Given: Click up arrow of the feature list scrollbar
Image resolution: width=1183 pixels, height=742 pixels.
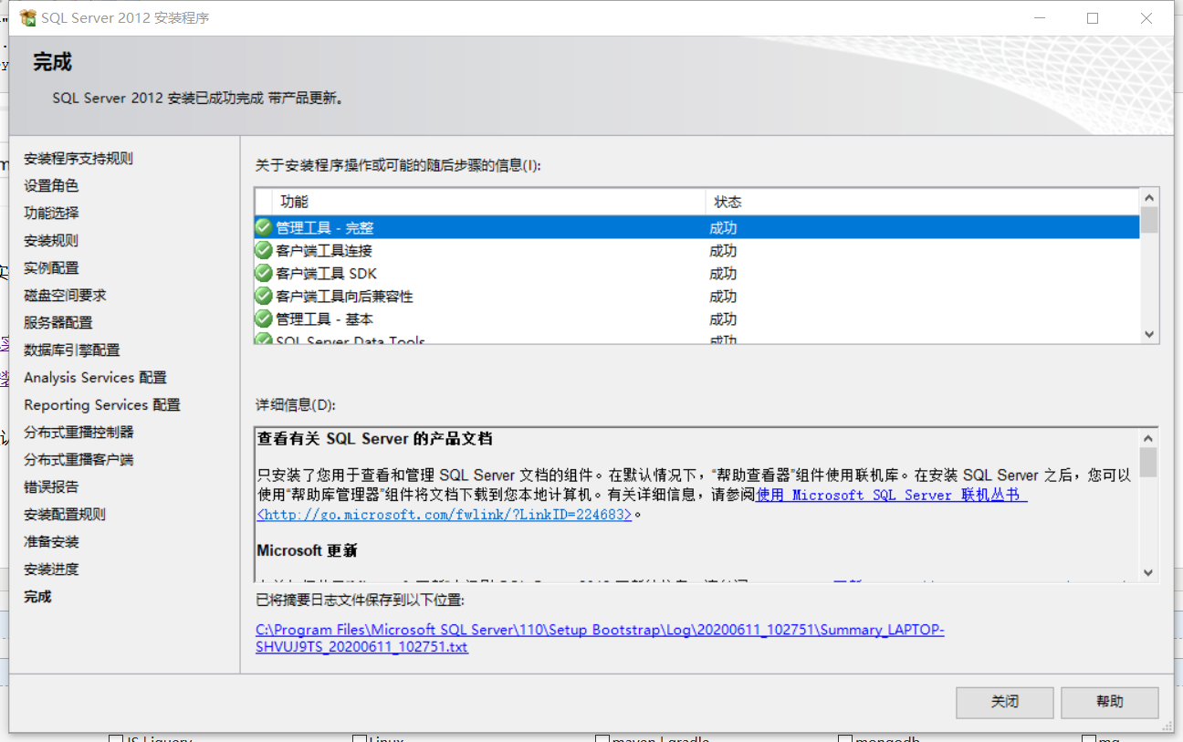Looking at the screenshot, I should (1149, 197).
